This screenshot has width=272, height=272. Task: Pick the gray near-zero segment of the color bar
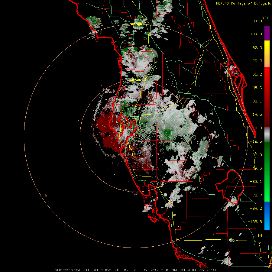(x=267, y=134)
